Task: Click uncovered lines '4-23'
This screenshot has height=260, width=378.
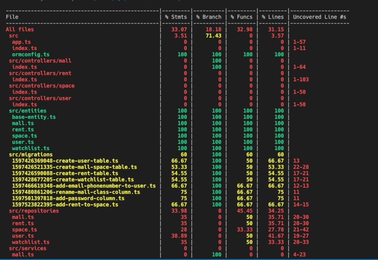Action: click(299, 255)
